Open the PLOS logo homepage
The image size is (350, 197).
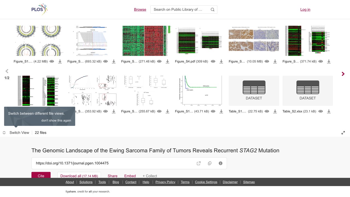click(39, 10)
